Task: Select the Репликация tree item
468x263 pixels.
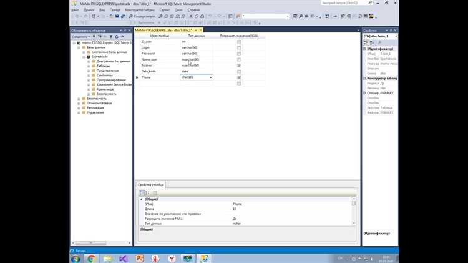Action: (x=95, y=108)
